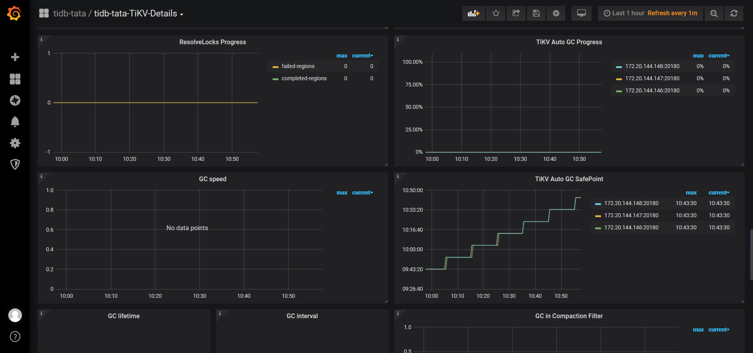Toggle completed-regions series visibility
The width and height of the screenshot is (753, 353).
pyautogui.click(x=304, y=79)
